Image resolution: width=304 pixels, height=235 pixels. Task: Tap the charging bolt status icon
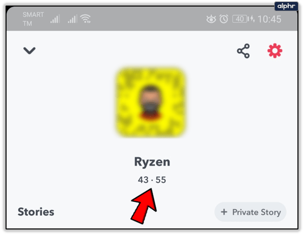(253, 19)
